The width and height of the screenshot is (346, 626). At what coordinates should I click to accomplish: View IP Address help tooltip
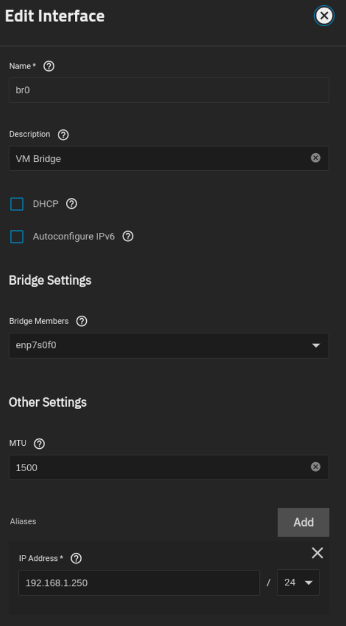point(76,559)
